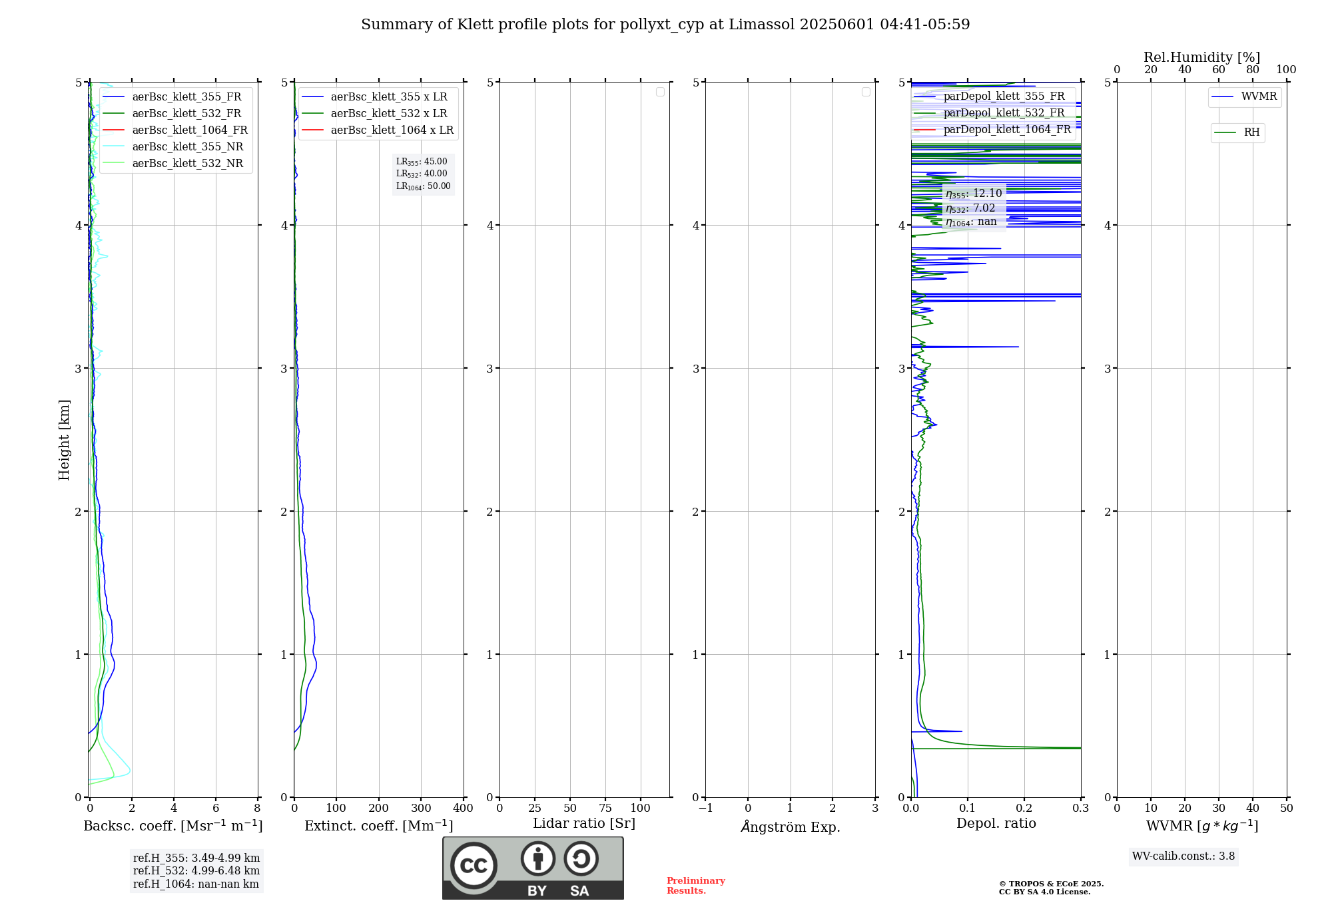
Task: Select legend entry aerBsc_klett_532_NR
Action: (x=175, y=164)
